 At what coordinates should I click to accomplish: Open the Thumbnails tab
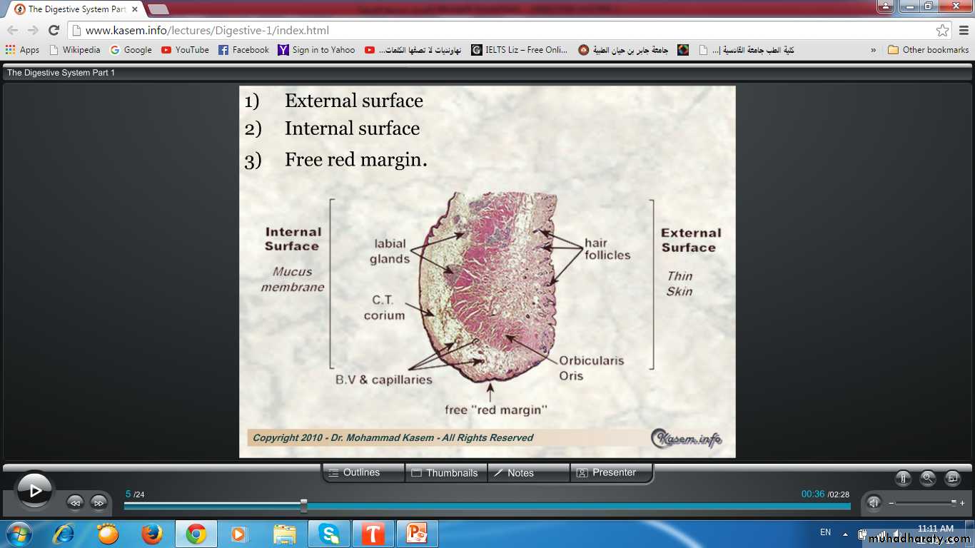445,472
